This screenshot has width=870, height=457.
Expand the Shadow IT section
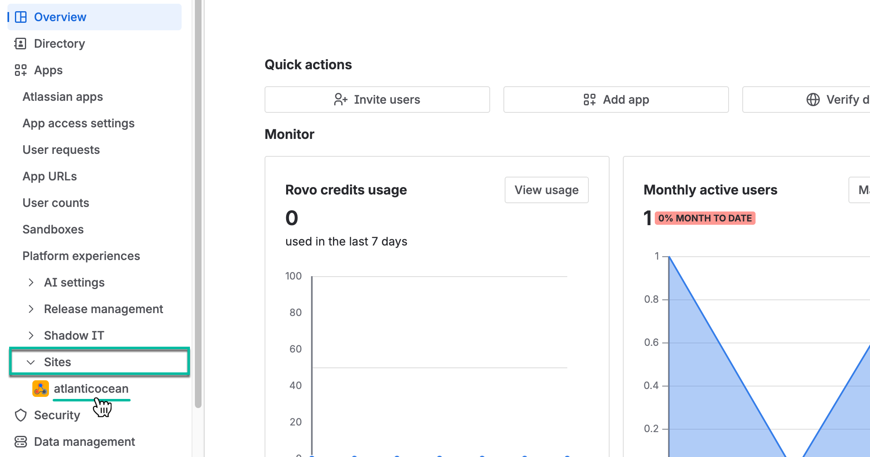pos(31,335)
